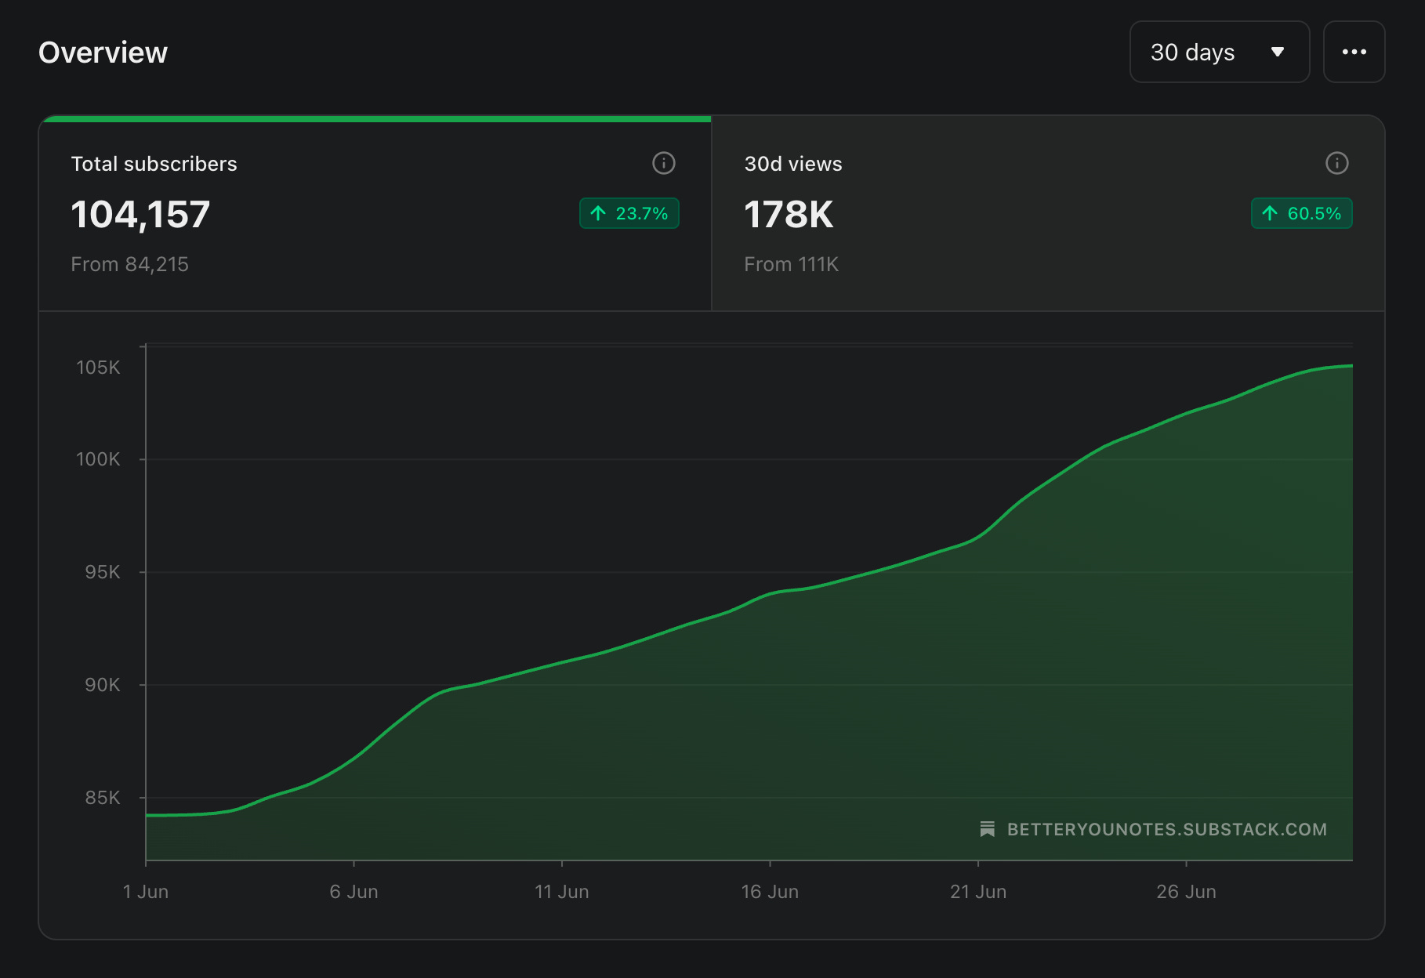Viewport: 1425px width, 978px height.
Task: Switch to the Total subscribers tab
Action: click(x=375, y=213)
